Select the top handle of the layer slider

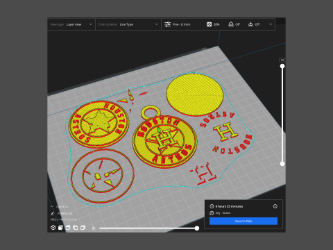pos(282,66)
